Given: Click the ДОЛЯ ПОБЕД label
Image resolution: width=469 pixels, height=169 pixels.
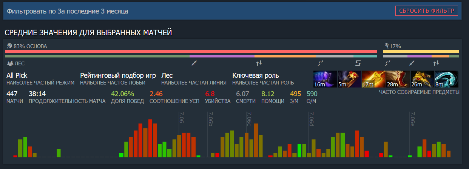Looking at the screenshot, I should click(x=127, y=101).
